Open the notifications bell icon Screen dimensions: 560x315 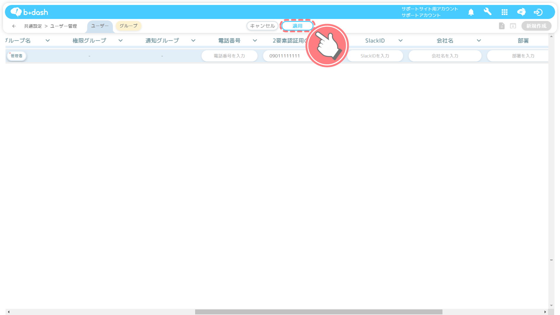click(471, 12)
